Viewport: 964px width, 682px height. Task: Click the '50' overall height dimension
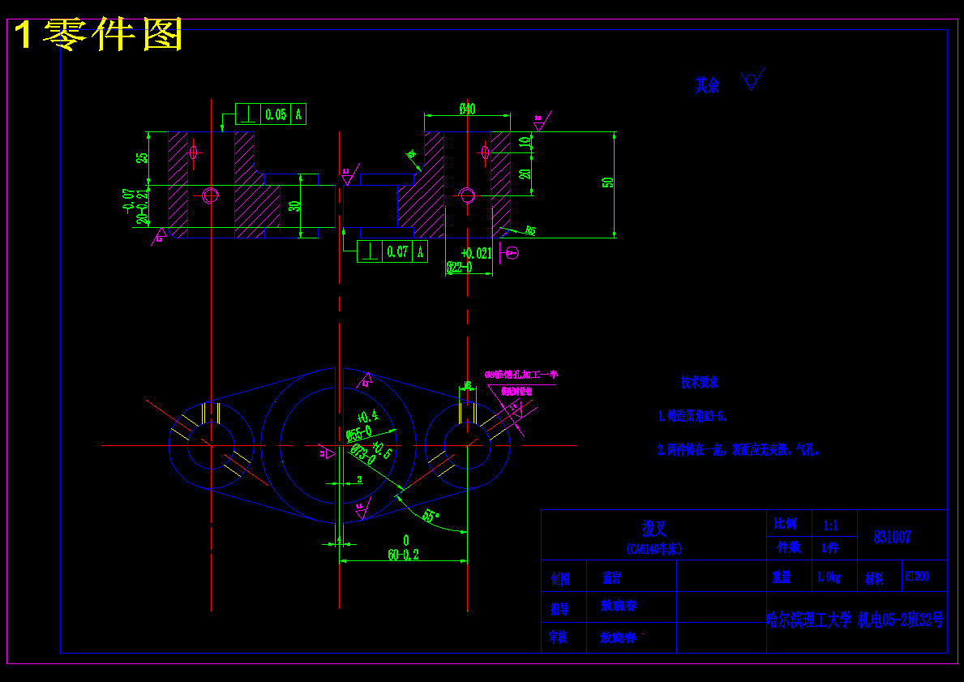(x=607, y=182)
